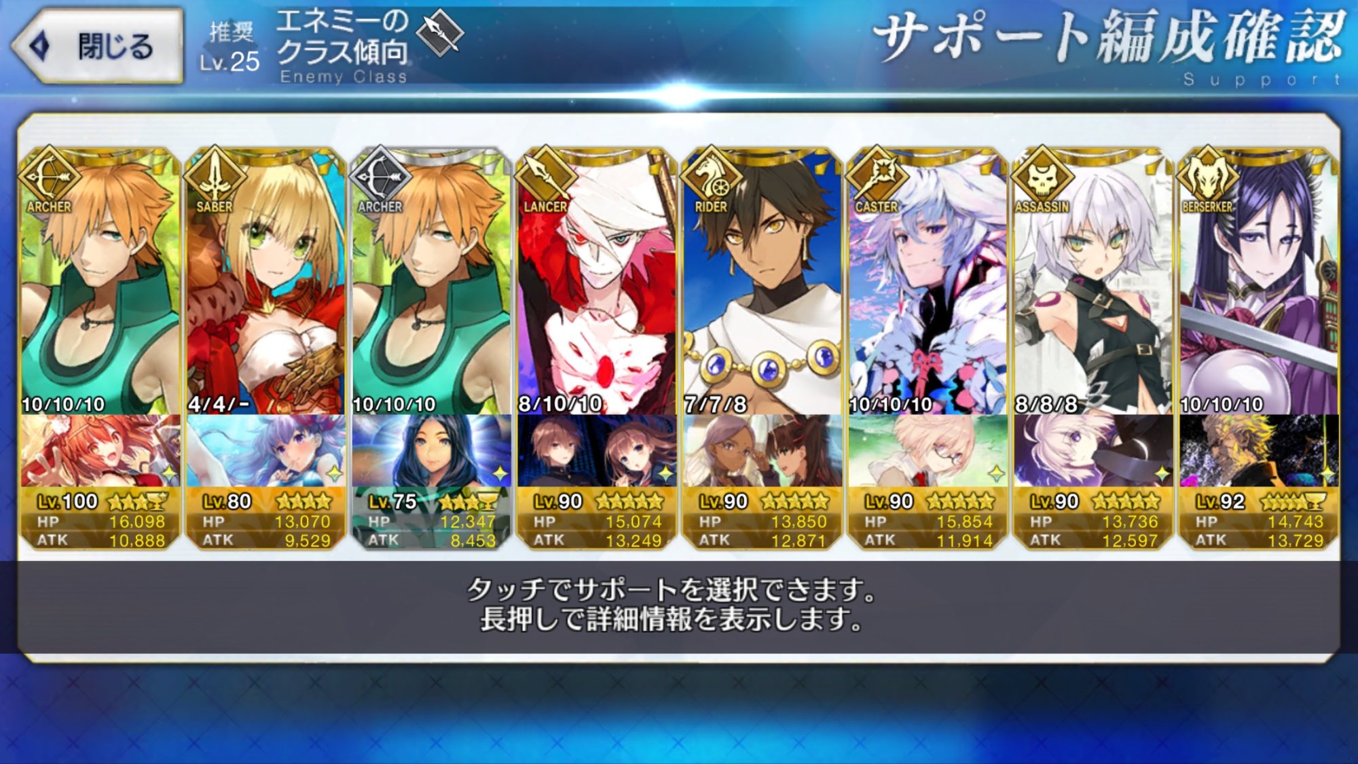
Task: Open craft essence under Assassin servant
Action: point(1093,450)
